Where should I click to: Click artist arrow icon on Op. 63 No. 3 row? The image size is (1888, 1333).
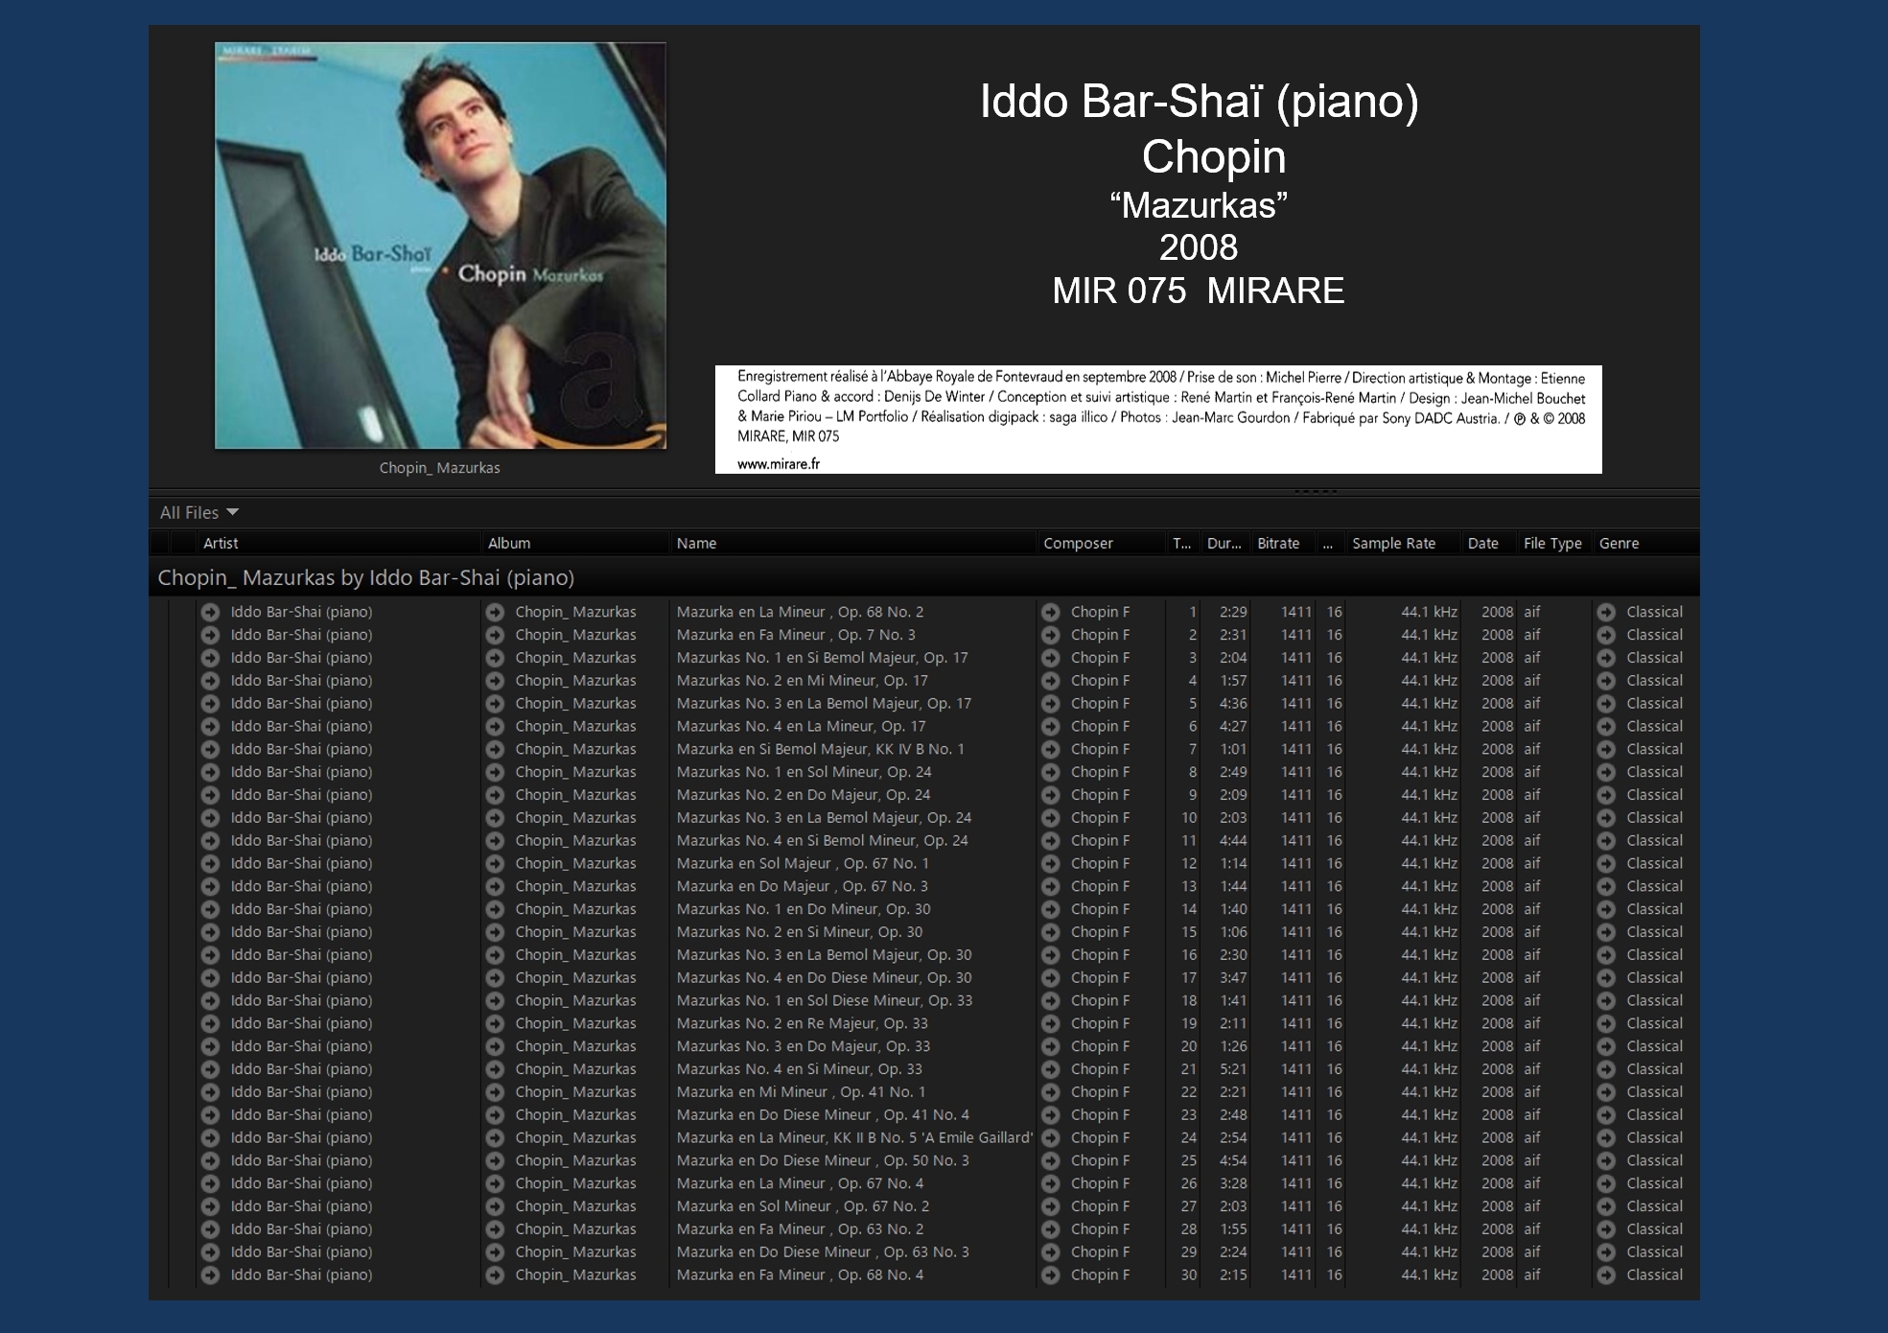(210, 1252)
